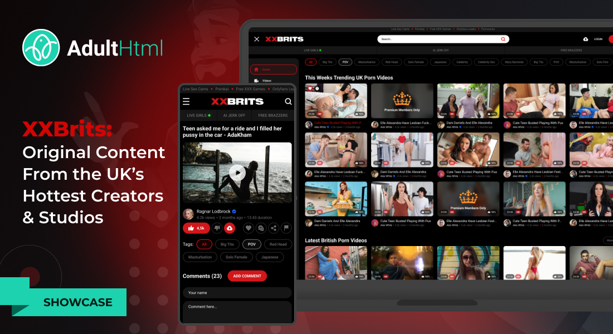
Task: Like the video with the 4,5k thumbs-up button
Action: point(196,228)
